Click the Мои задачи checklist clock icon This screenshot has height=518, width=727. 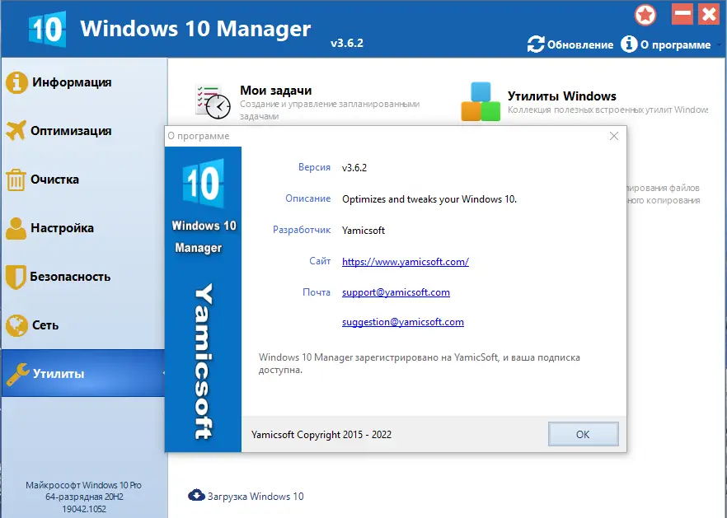coord(213,101)
